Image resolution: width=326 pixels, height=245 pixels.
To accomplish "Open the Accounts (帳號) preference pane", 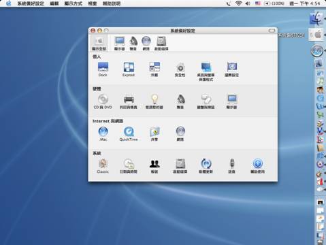I will point(154,165).
